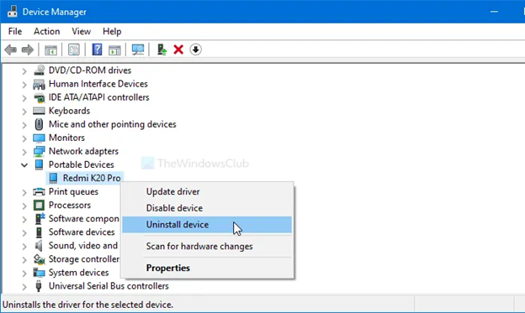
Task: Click the red X Uninstall device icon
Action: tap(178, 50)
